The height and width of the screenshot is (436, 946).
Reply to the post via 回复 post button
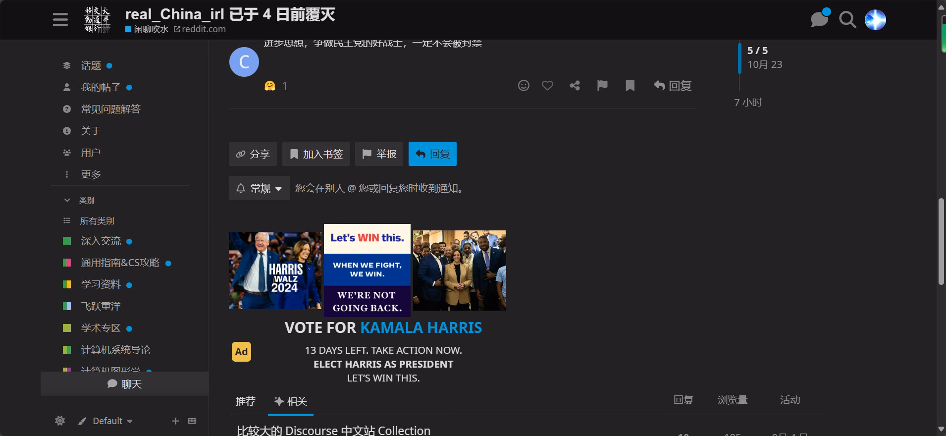click(x=673, y=86)
